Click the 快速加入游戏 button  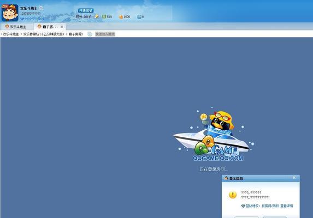pos(105,34)
